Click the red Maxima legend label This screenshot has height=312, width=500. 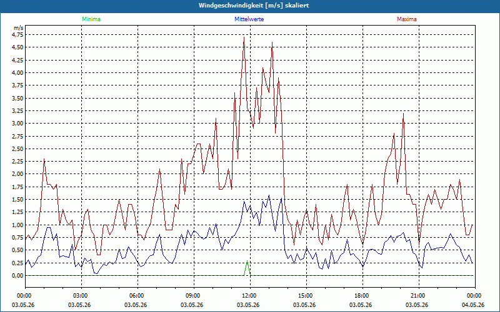pyautogui.click(x=407, y=19)
